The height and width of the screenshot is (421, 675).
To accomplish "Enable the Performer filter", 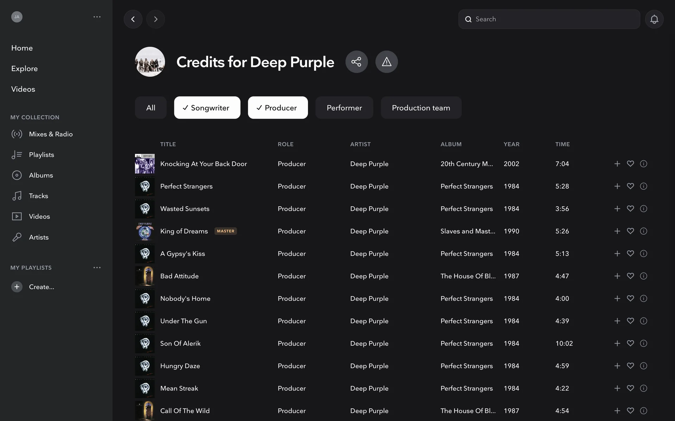I will click(344, 108).
